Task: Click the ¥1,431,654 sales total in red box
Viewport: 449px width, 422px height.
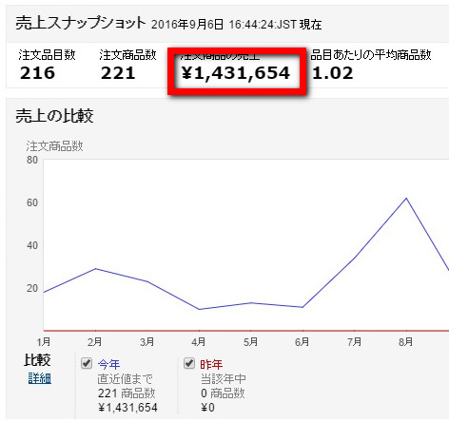Action: coord(236,73)
